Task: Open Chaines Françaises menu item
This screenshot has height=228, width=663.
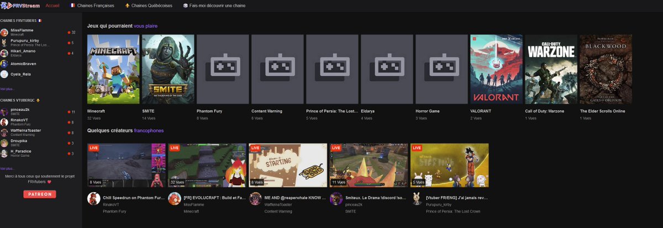Action: pyautogui.click(x=92, y=5)
